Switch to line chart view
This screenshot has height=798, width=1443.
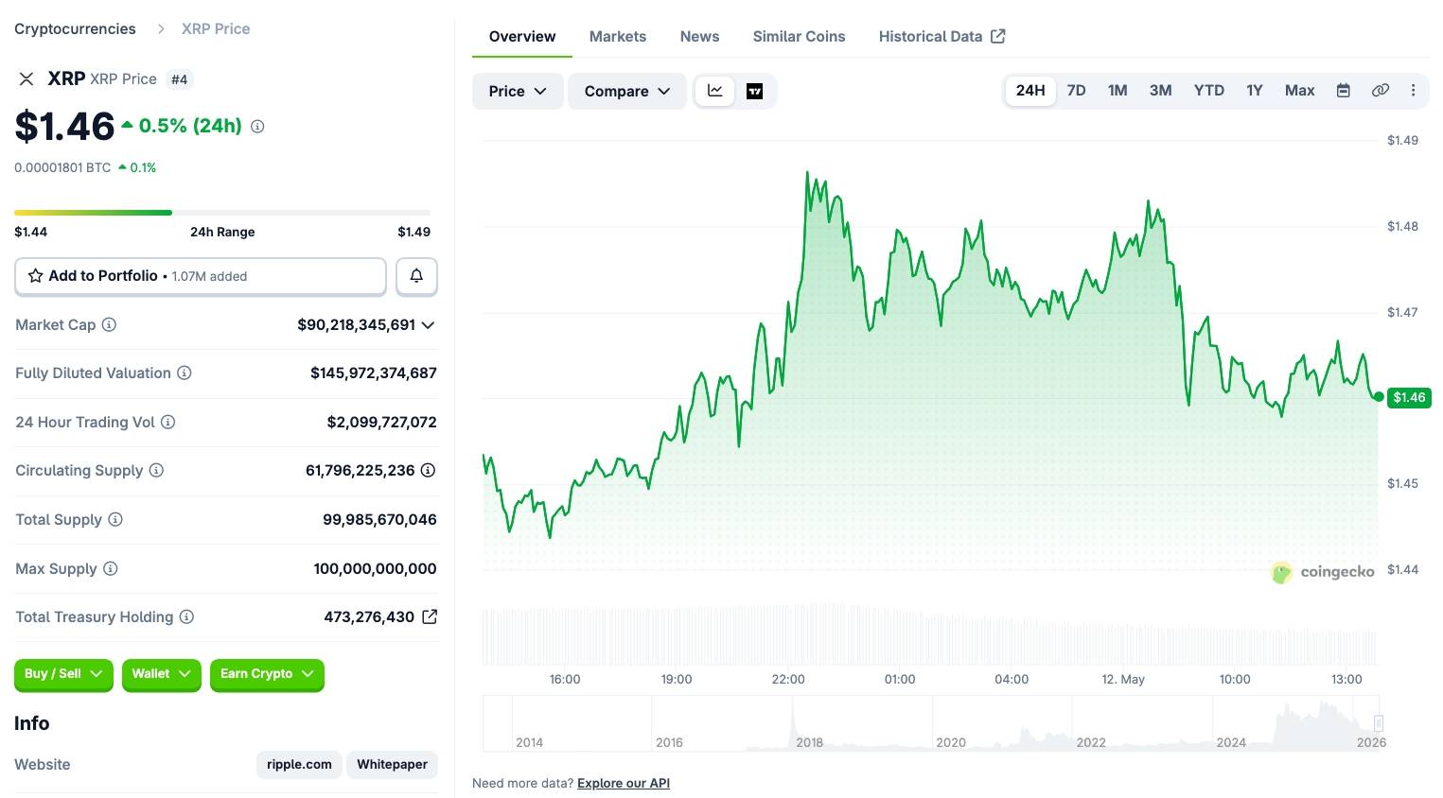click(x=715, y=91)
